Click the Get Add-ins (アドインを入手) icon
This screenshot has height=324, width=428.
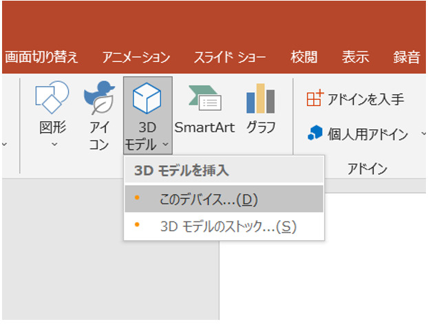point(315,99)
